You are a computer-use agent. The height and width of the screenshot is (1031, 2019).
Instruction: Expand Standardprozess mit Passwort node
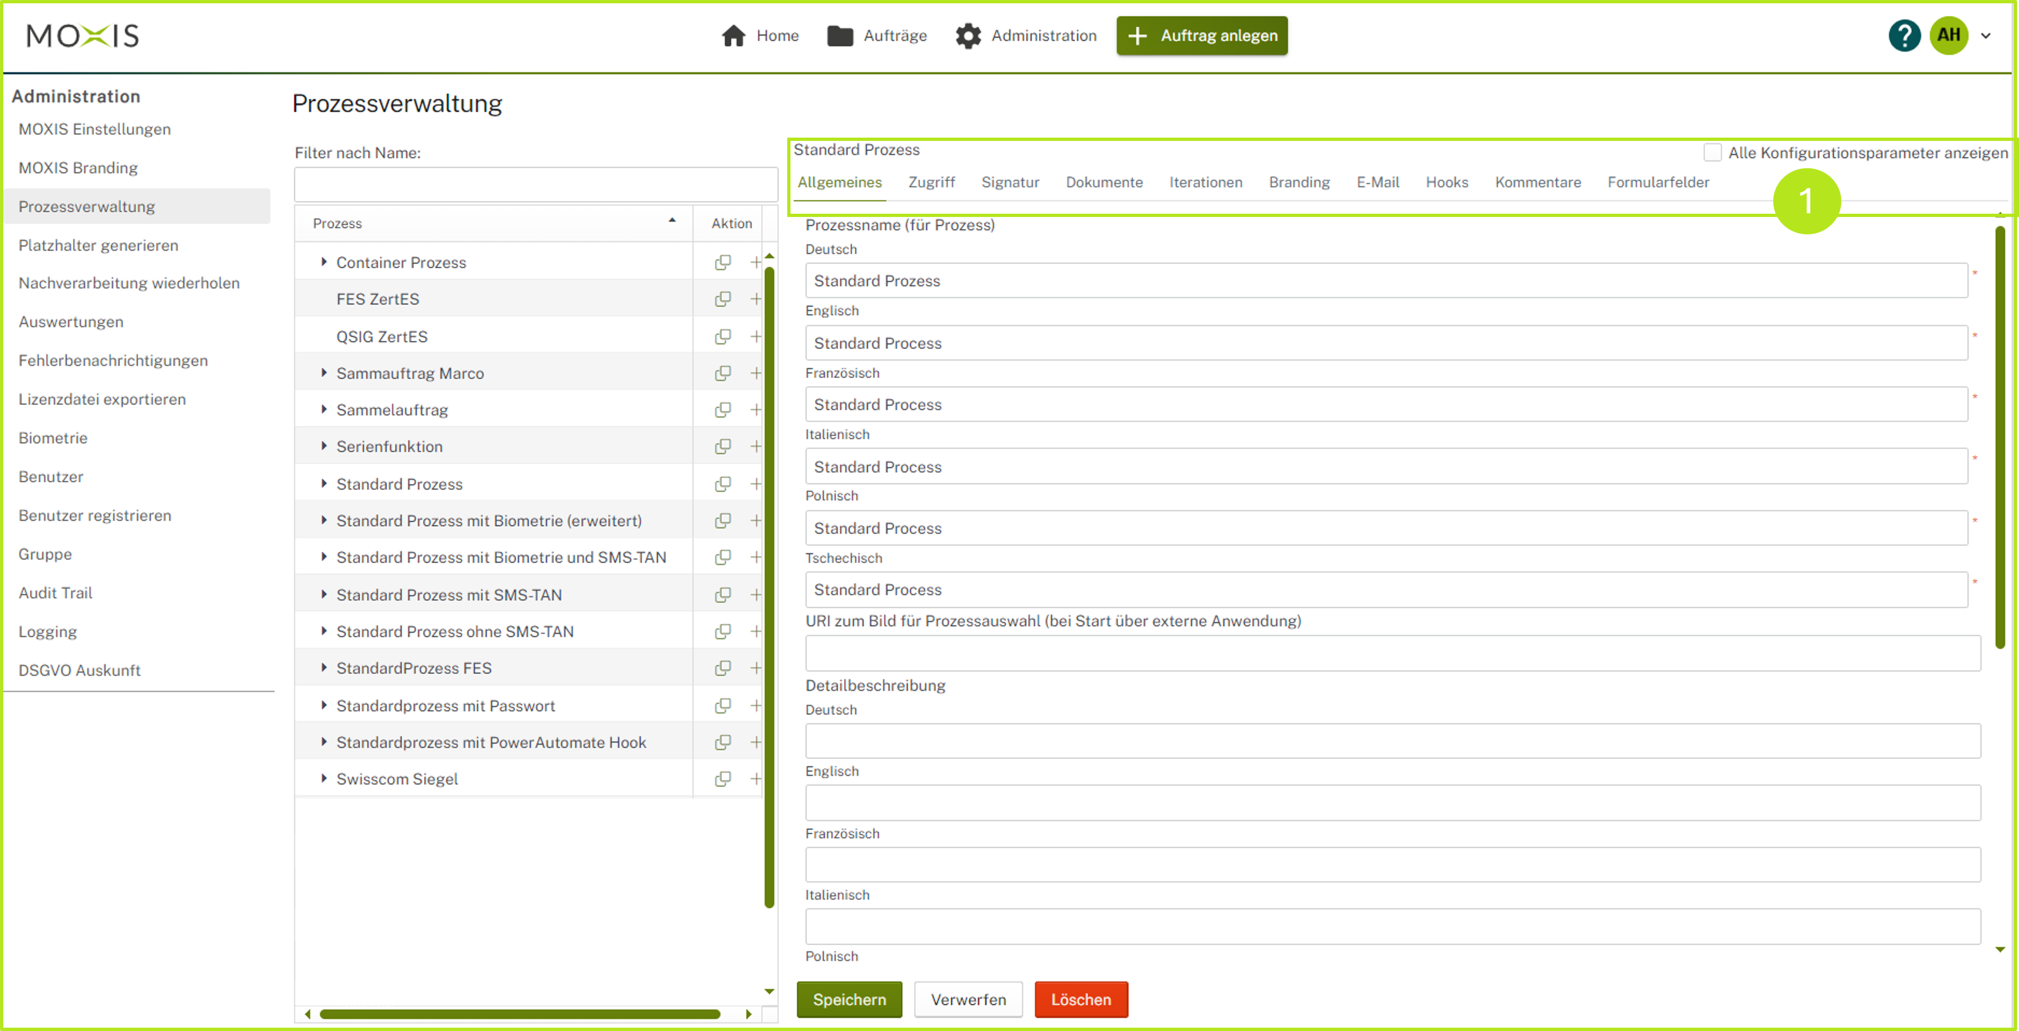click(x=324, y=706)
